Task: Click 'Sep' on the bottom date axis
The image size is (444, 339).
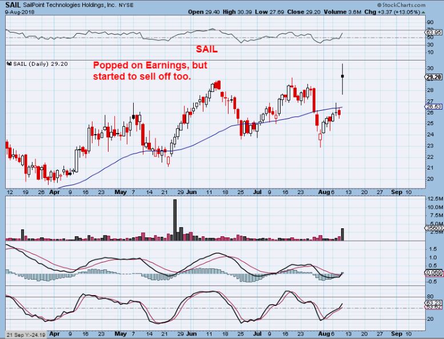Action: click(x=397, y=334)
